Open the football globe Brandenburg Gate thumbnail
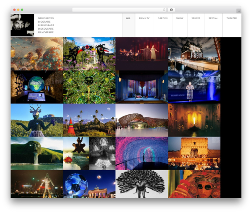Image resolution: width=252 pixels, height=213 pixels. point(89,184)
